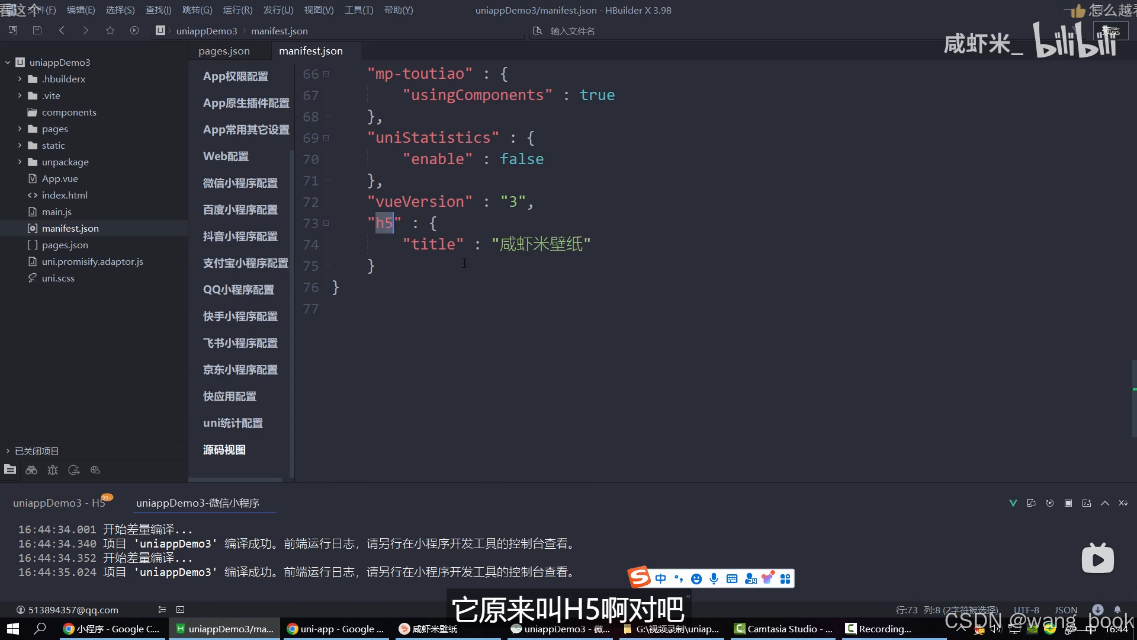Switch to 源码视图 source view
Viewport: 1137px width, 640px height.
[x=224, y=450]
